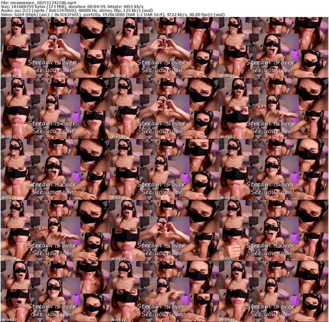Image resolution: width=329 pixels, height=322 pixels.
Task: Click the thumbnail timestamped 00:00:19
Action: tap(55, 48)
